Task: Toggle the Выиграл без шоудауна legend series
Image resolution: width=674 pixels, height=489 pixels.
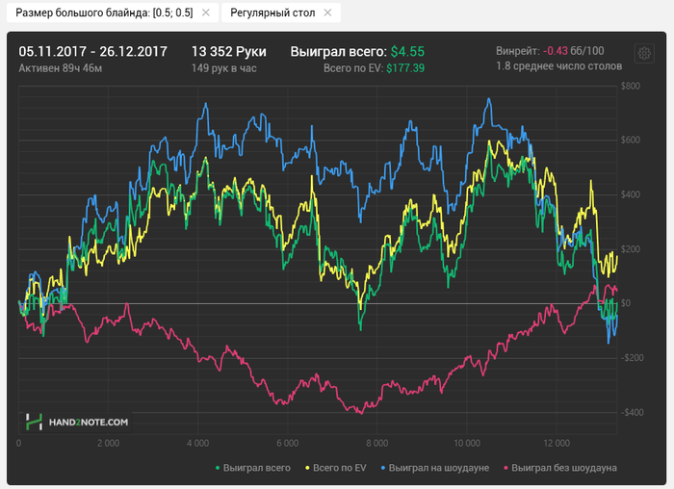Action: tap(560, 468)
